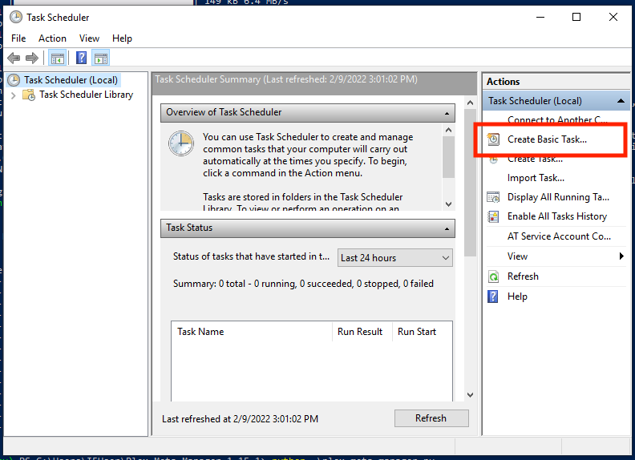Minimize the Task Scheduler window

coord(540,17)
